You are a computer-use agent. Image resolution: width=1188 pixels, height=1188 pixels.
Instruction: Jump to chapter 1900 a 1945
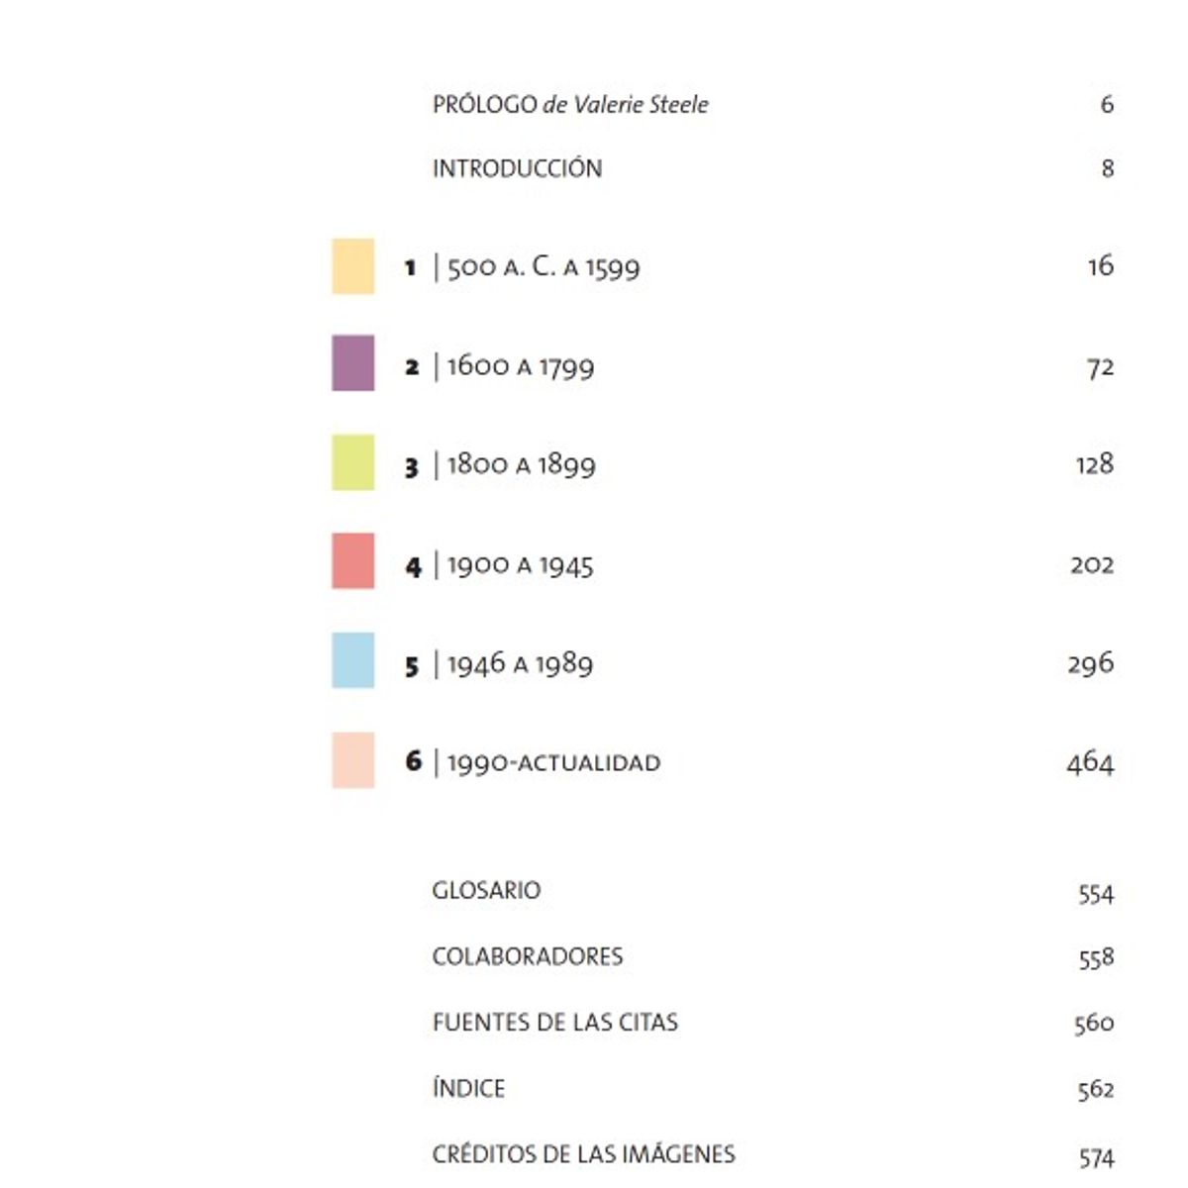521,564
